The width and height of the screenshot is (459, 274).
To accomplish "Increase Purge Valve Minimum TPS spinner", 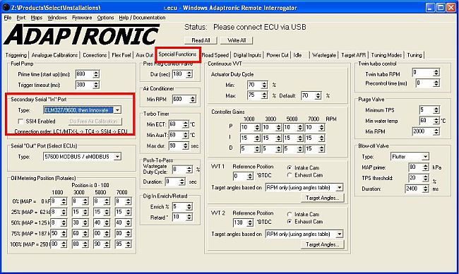I will 436,108.
